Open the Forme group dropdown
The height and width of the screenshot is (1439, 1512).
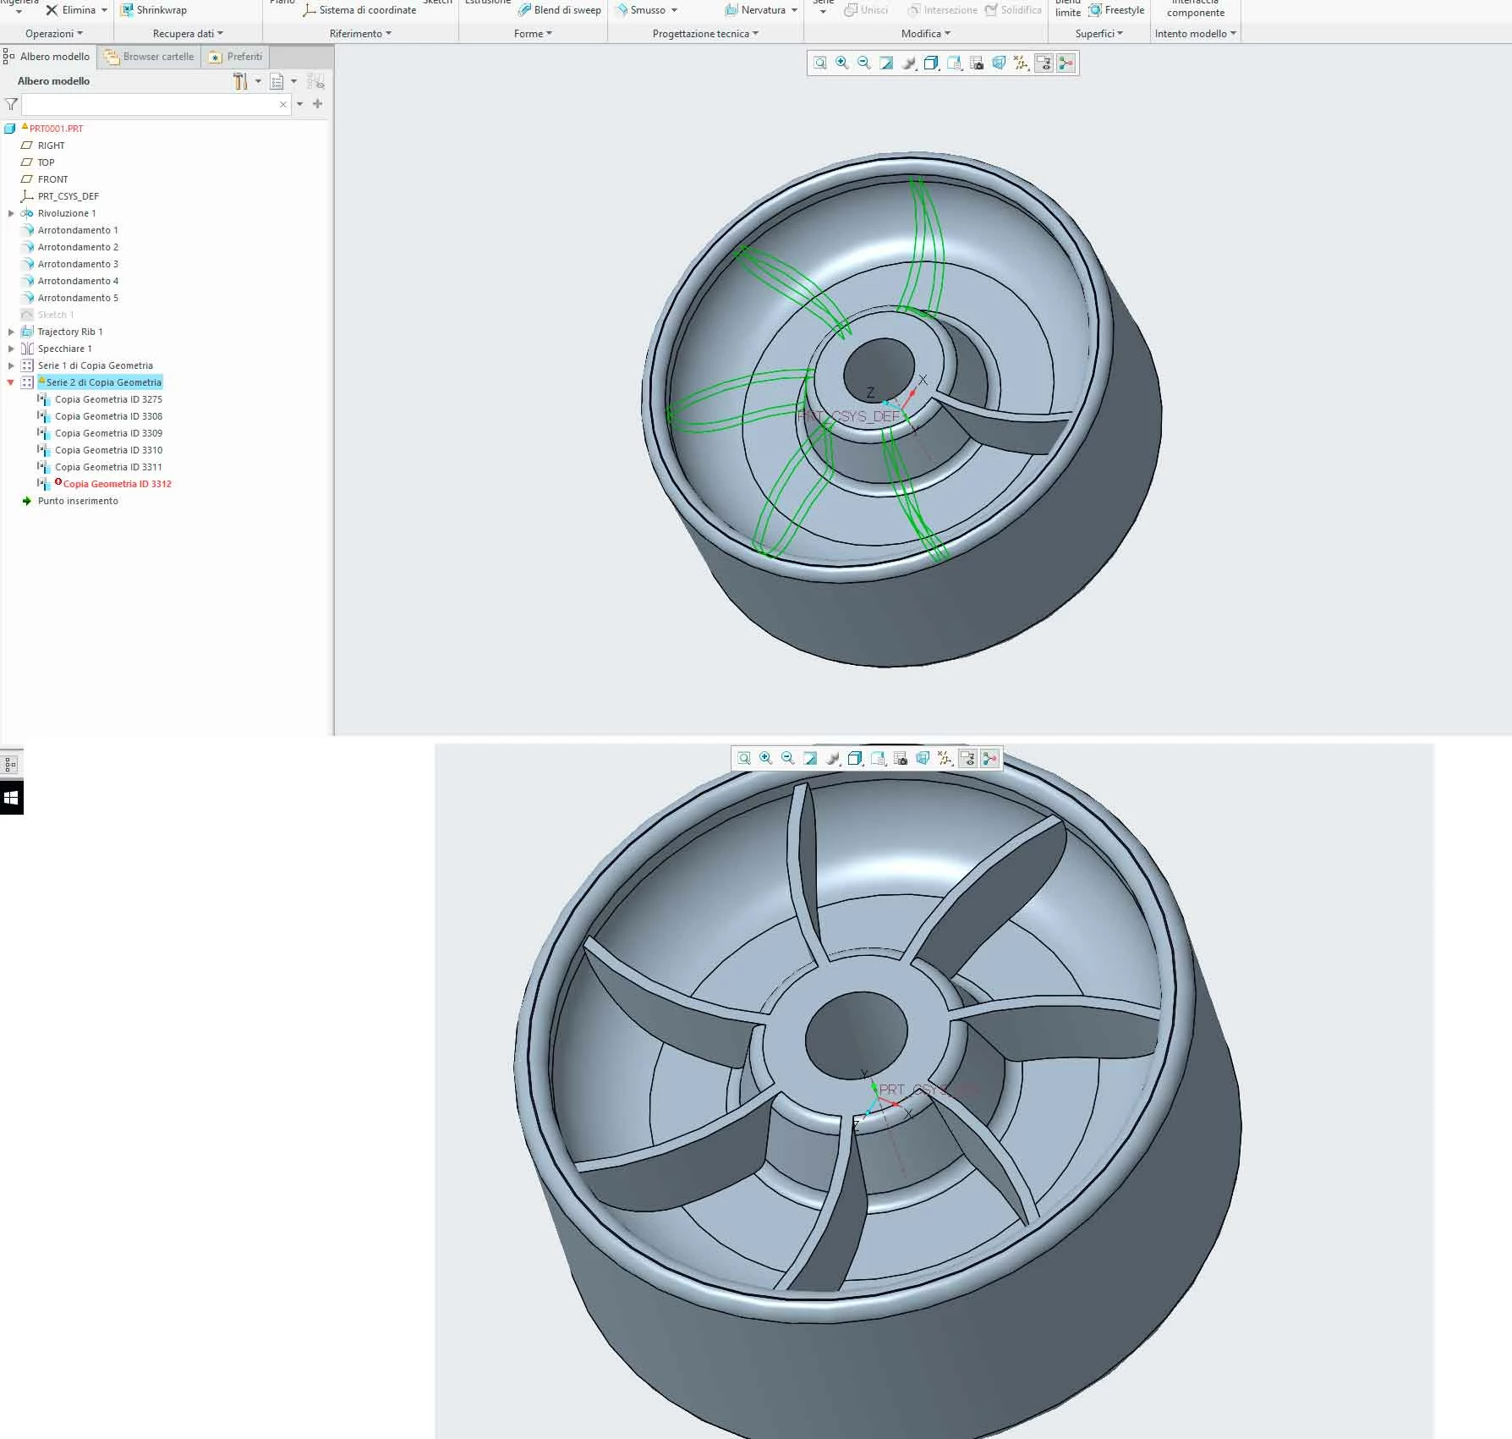point(533,34)
